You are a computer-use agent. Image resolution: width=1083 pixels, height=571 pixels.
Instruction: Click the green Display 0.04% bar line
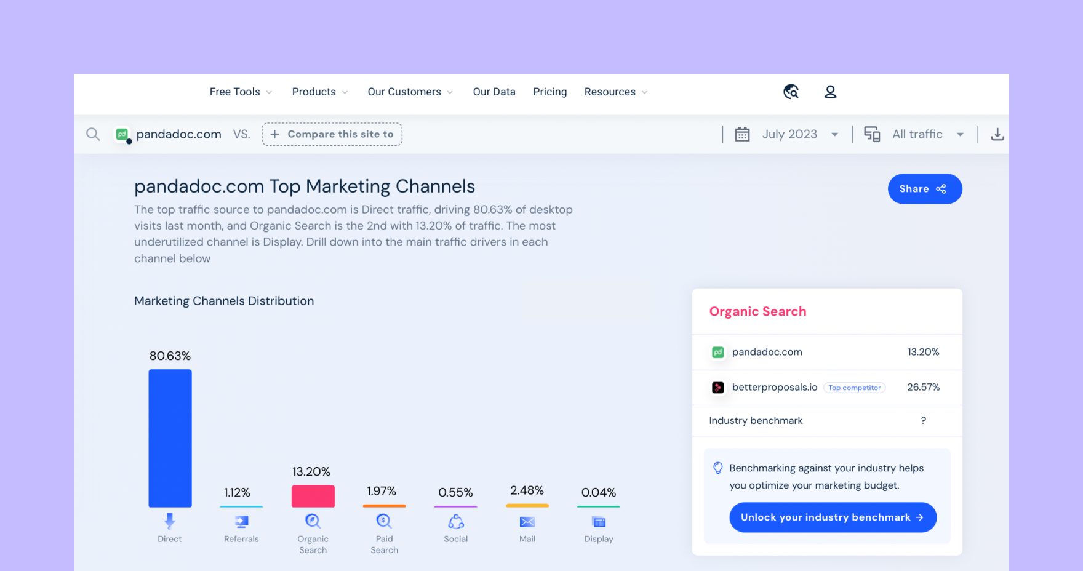click(599, 506)
